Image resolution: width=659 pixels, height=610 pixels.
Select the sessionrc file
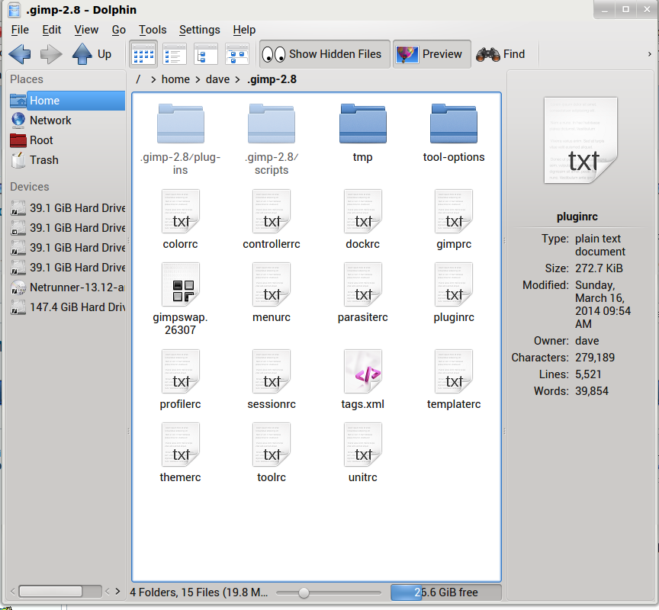pyautogui.click(x=272, y=380)
